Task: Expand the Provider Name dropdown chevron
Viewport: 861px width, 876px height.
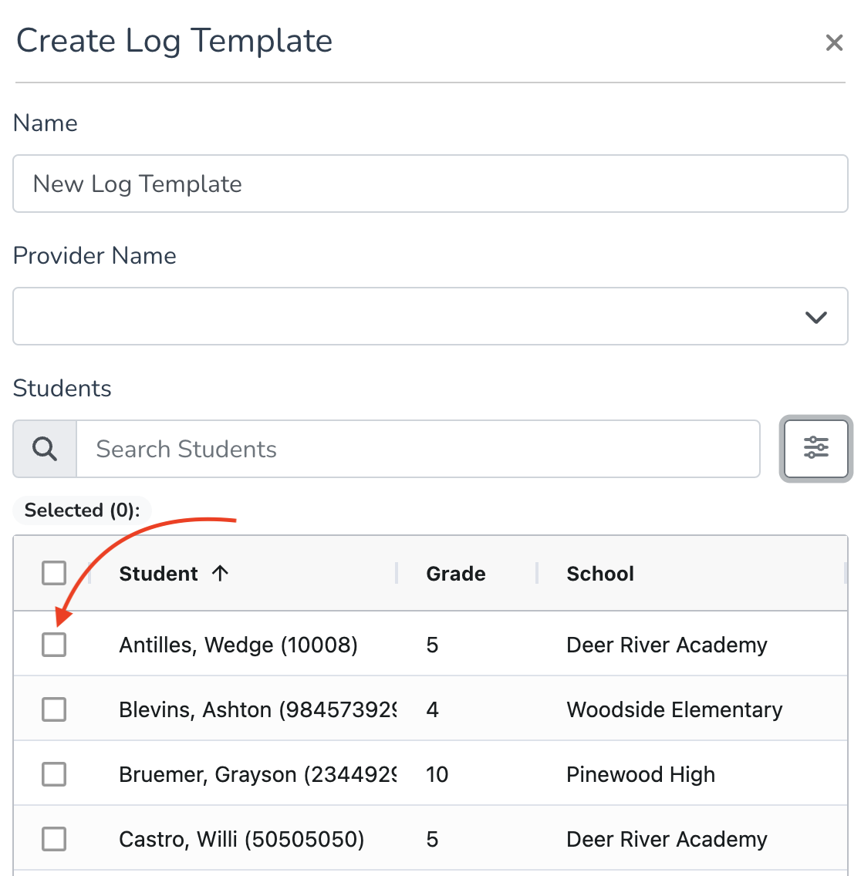Action: (815, 317)
